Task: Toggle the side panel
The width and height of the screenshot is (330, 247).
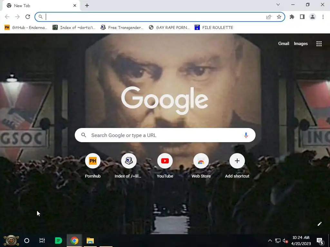Action: click(x=302, y=17)
